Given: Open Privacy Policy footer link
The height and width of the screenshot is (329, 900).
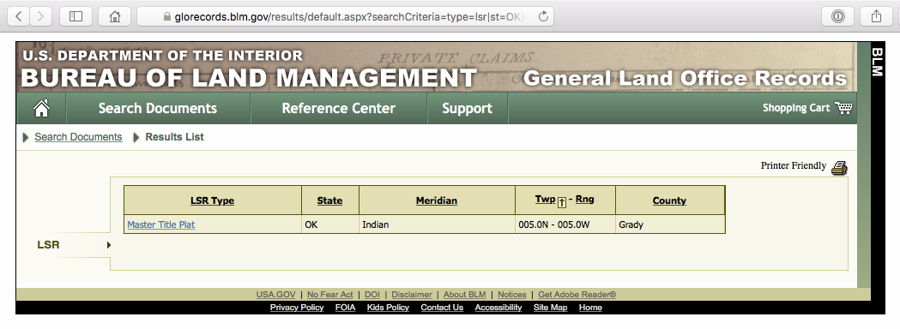Looking at the screenshot, I should pyautogui.click(x=297, y=308).
